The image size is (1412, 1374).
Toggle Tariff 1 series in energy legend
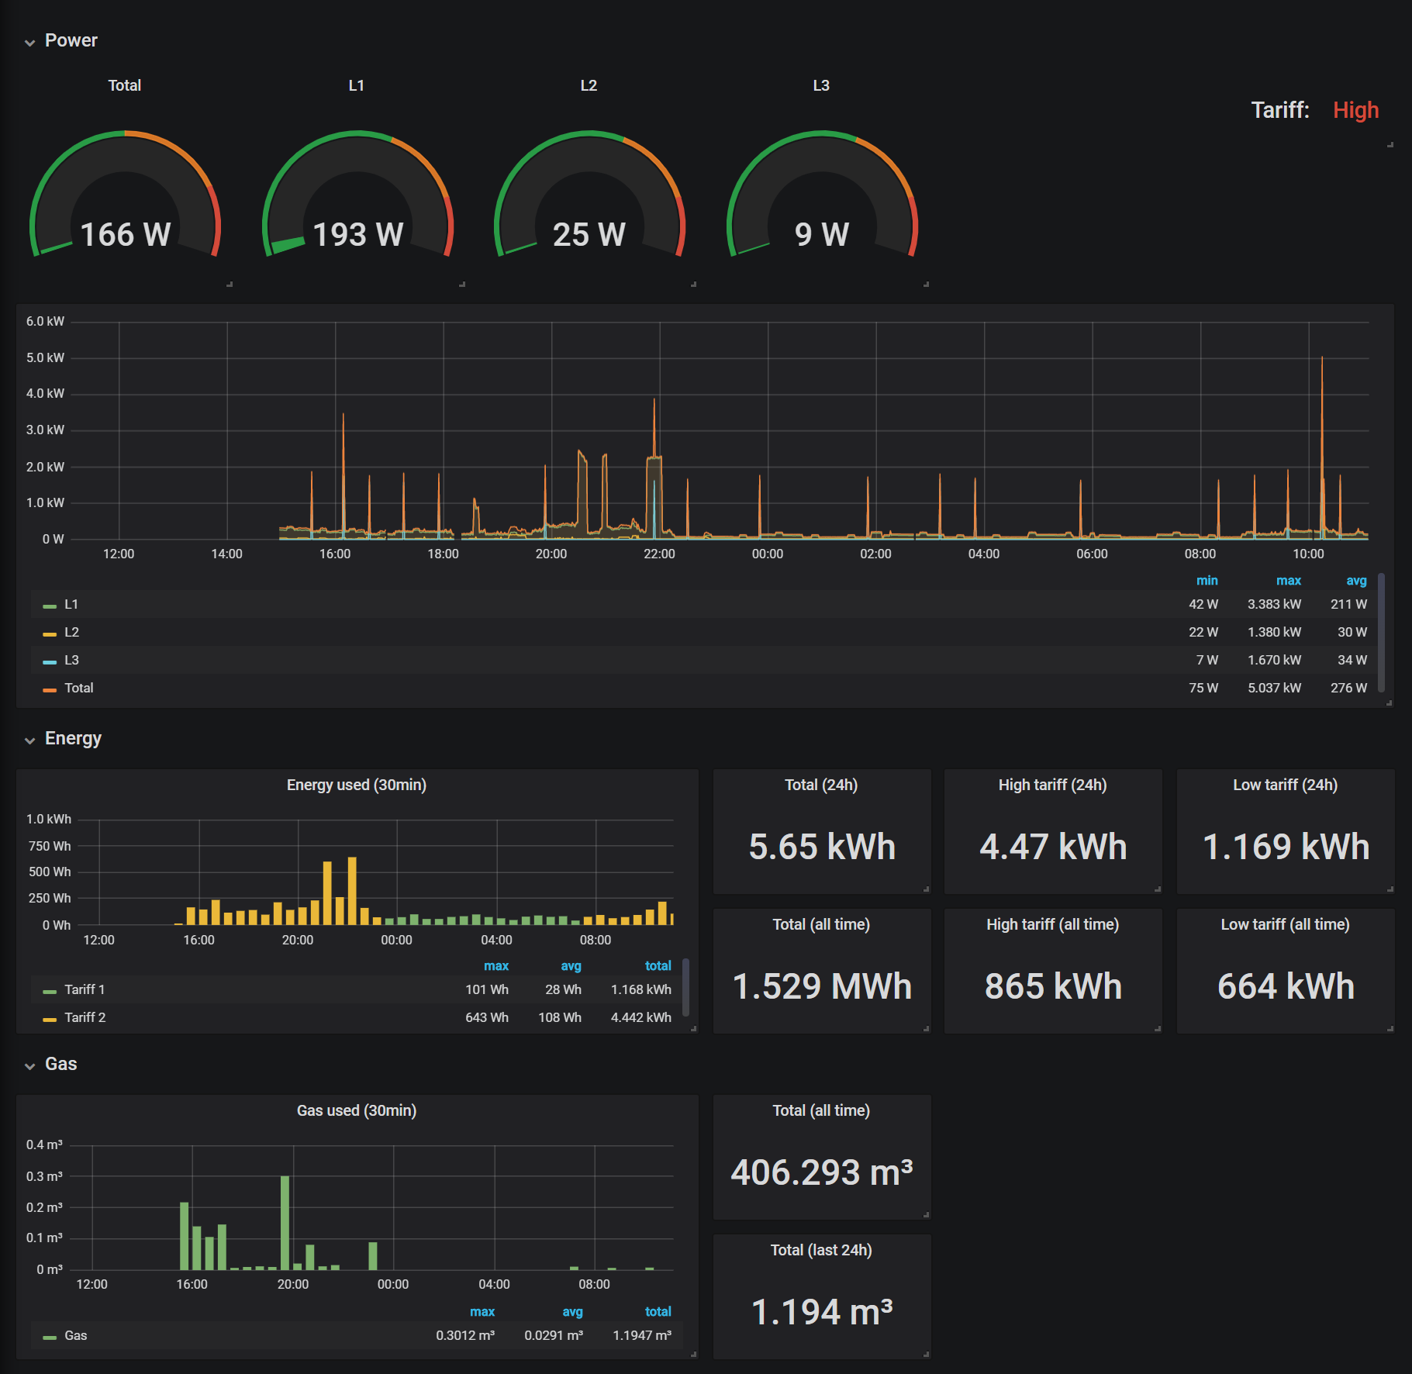click(85, 989)
